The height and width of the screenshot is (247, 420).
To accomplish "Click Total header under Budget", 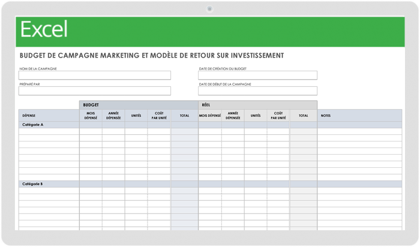I will pyautogui.click(x=185, y=116).
